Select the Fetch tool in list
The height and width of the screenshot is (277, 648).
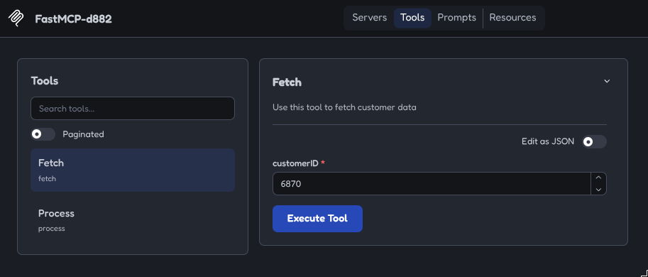pyautogui.click(x=133, y=170)
